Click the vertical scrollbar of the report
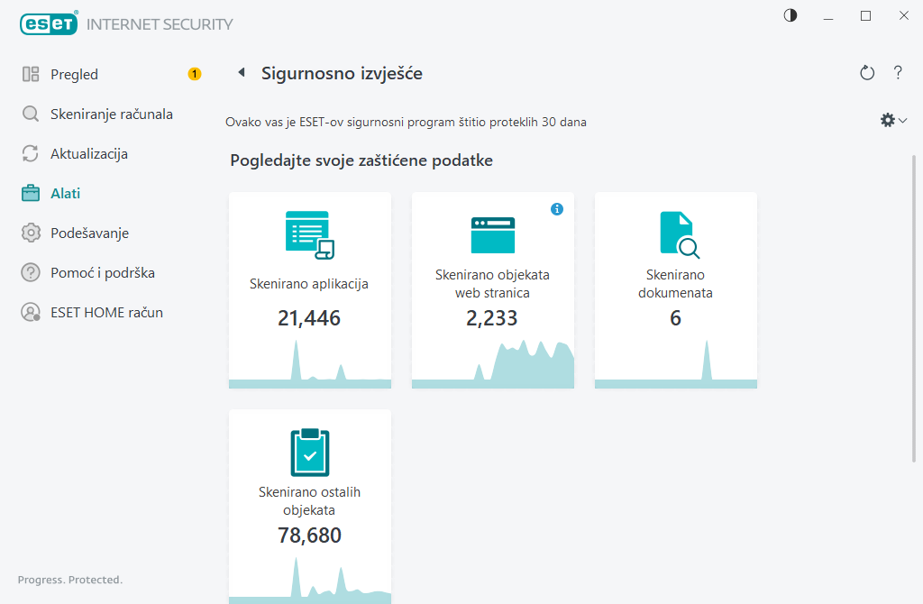This screenshot has height=604, width=923. (914, 308)
